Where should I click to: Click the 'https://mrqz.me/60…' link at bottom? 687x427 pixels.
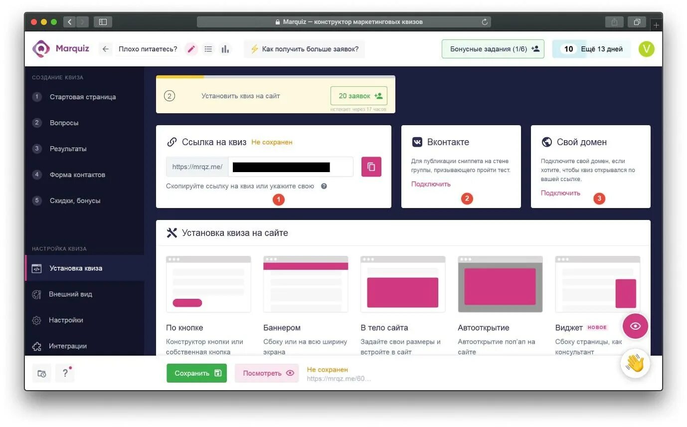coord(339,379)
